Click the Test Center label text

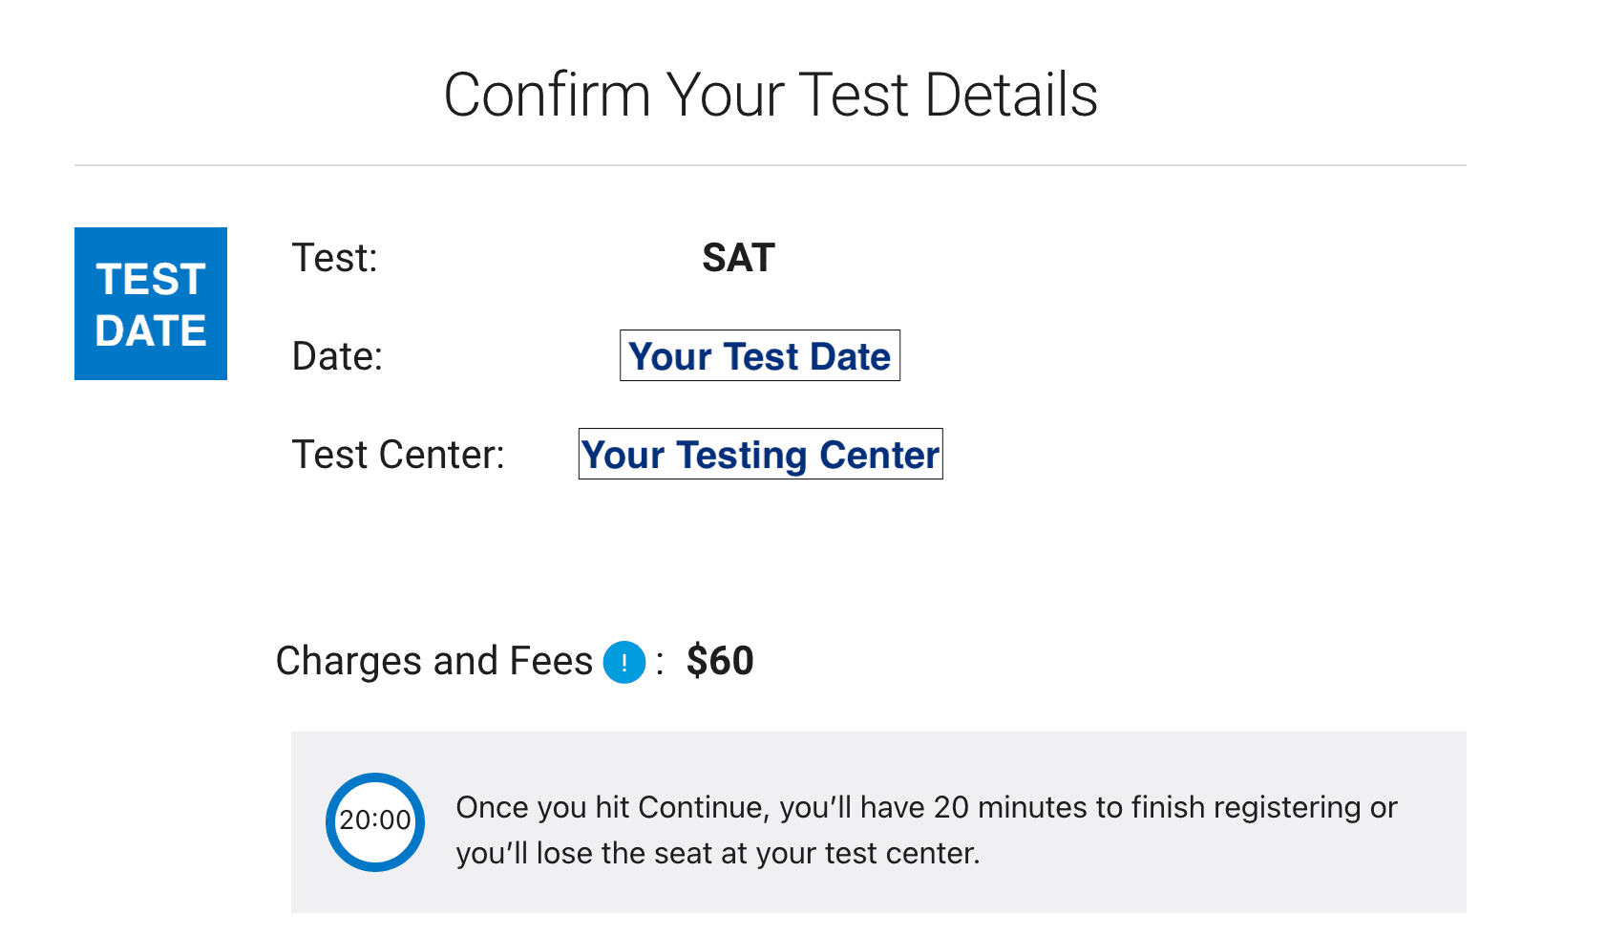tap(398, 455)
